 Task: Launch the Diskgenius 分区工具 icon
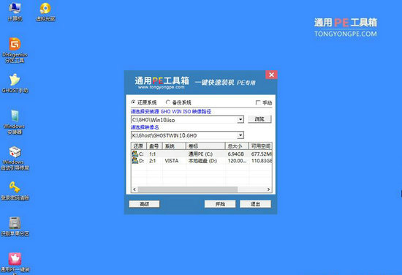click(x=15, y=50)
